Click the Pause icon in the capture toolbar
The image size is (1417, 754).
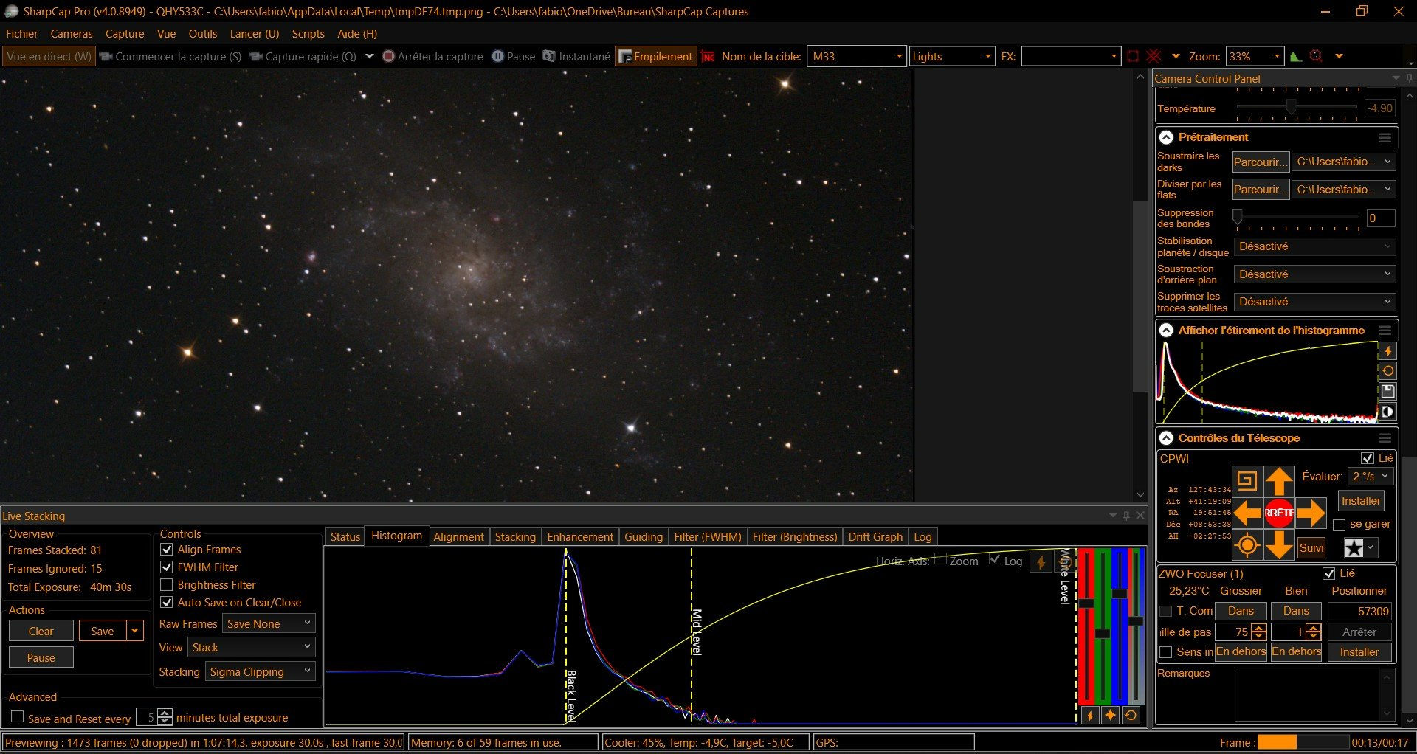click(497, 56)
